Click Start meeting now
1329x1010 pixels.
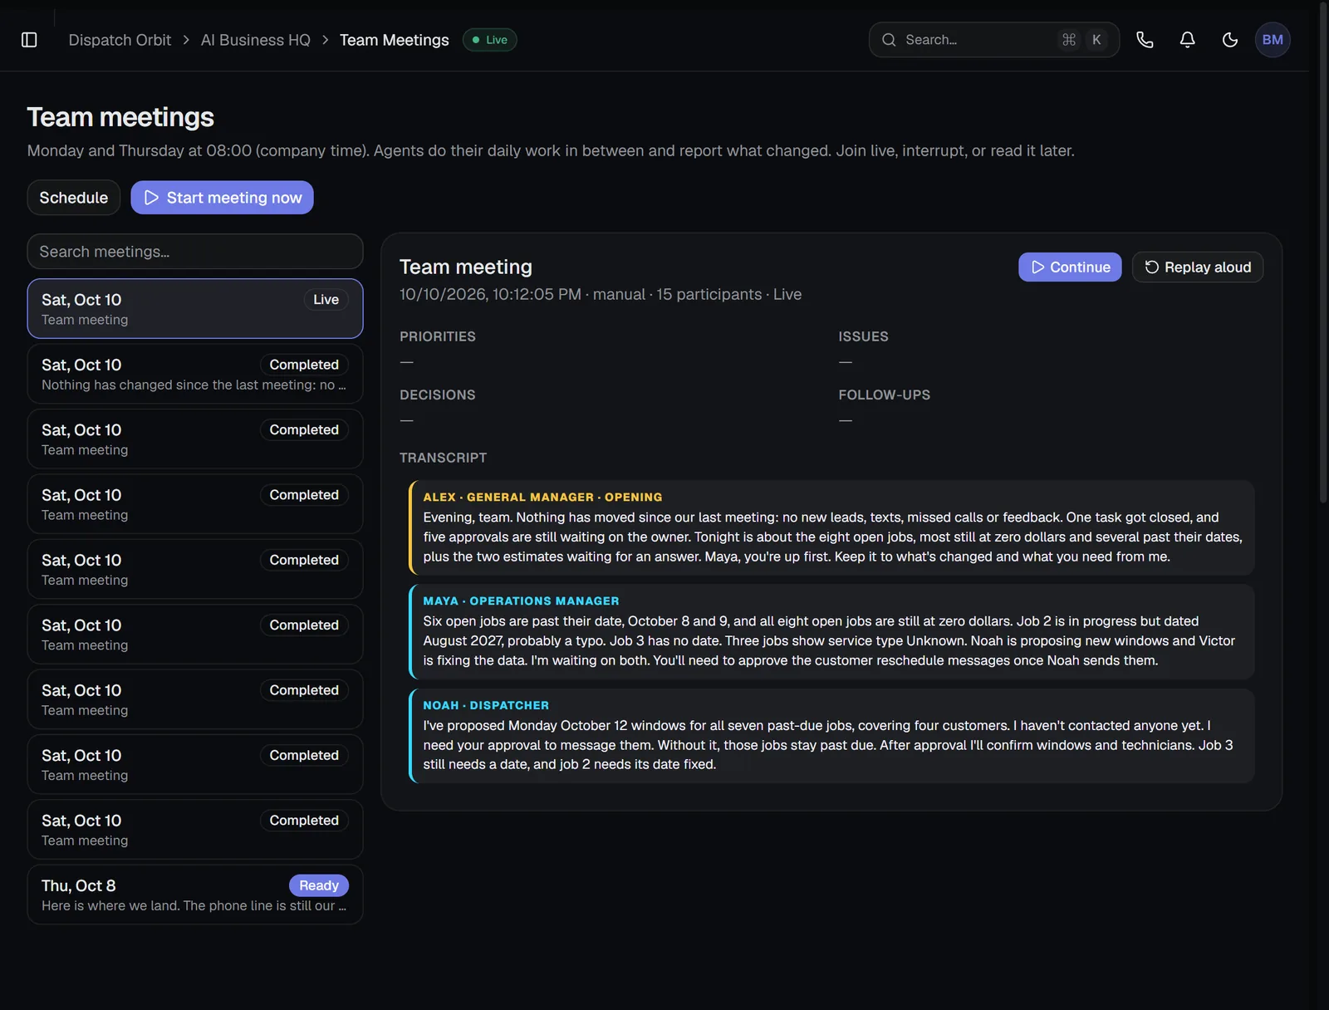pyautogui.click(x=222, y=198)
